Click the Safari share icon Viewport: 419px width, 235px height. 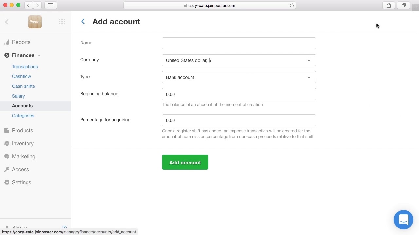coord(389,5)
